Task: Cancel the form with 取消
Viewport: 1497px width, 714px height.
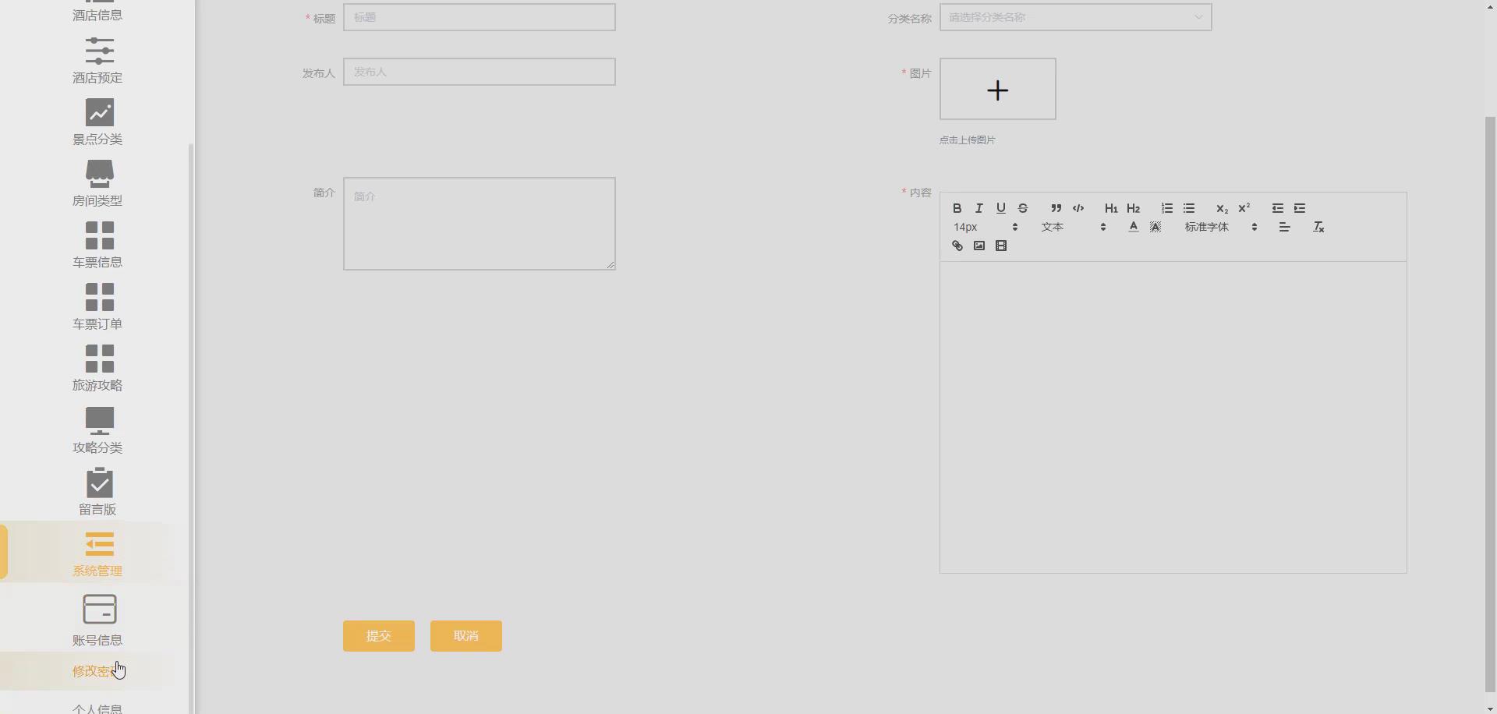Action: pos(465,636)
